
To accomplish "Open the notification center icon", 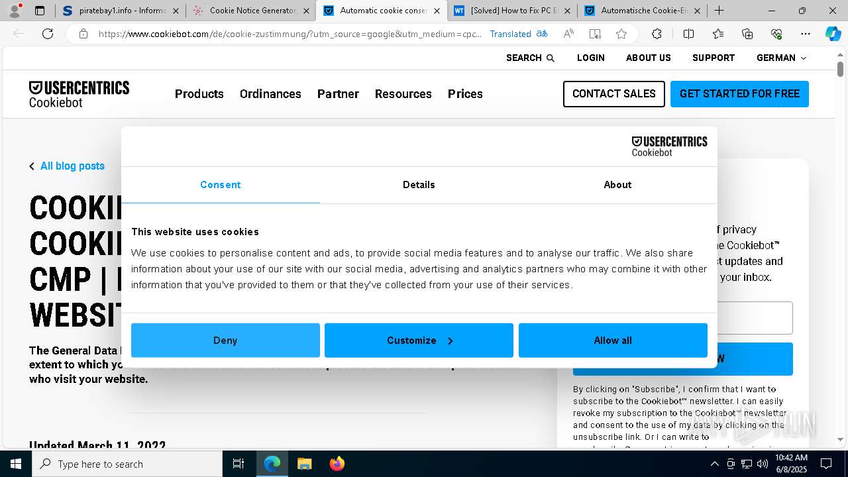I will [x=826, y=464].
